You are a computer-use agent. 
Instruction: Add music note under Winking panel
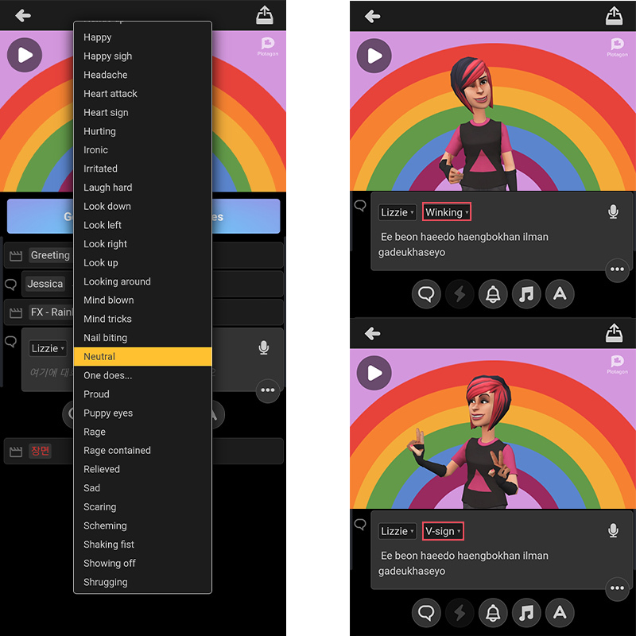[x=526, y=294]
